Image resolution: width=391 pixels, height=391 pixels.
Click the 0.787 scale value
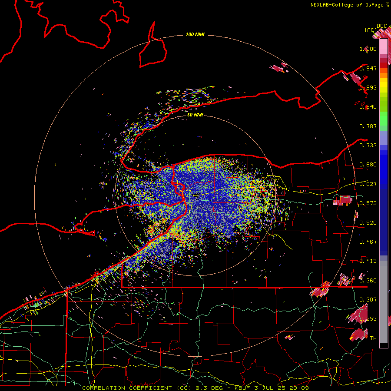point(368,126)
